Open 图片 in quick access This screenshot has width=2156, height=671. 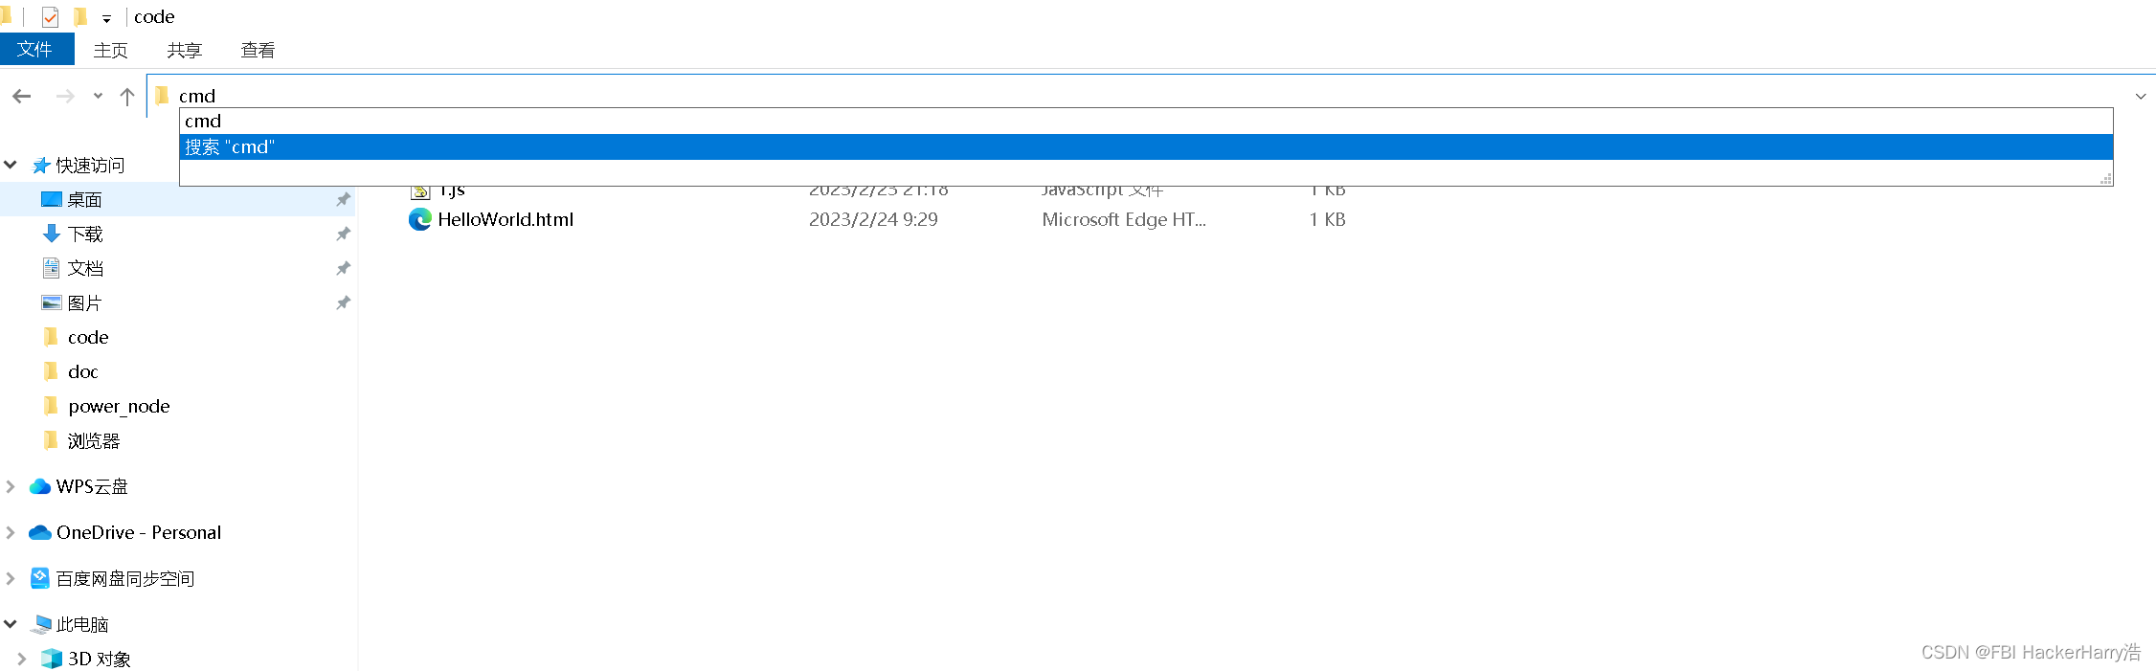[84, 302]
